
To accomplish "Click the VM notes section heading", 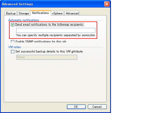I will (x=15, y=47).
